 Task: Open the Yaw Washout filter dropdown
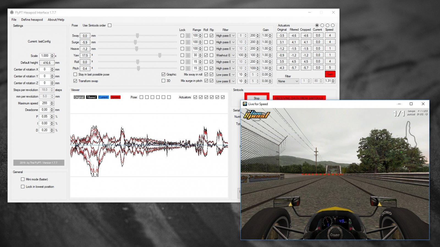coord(225,55)
